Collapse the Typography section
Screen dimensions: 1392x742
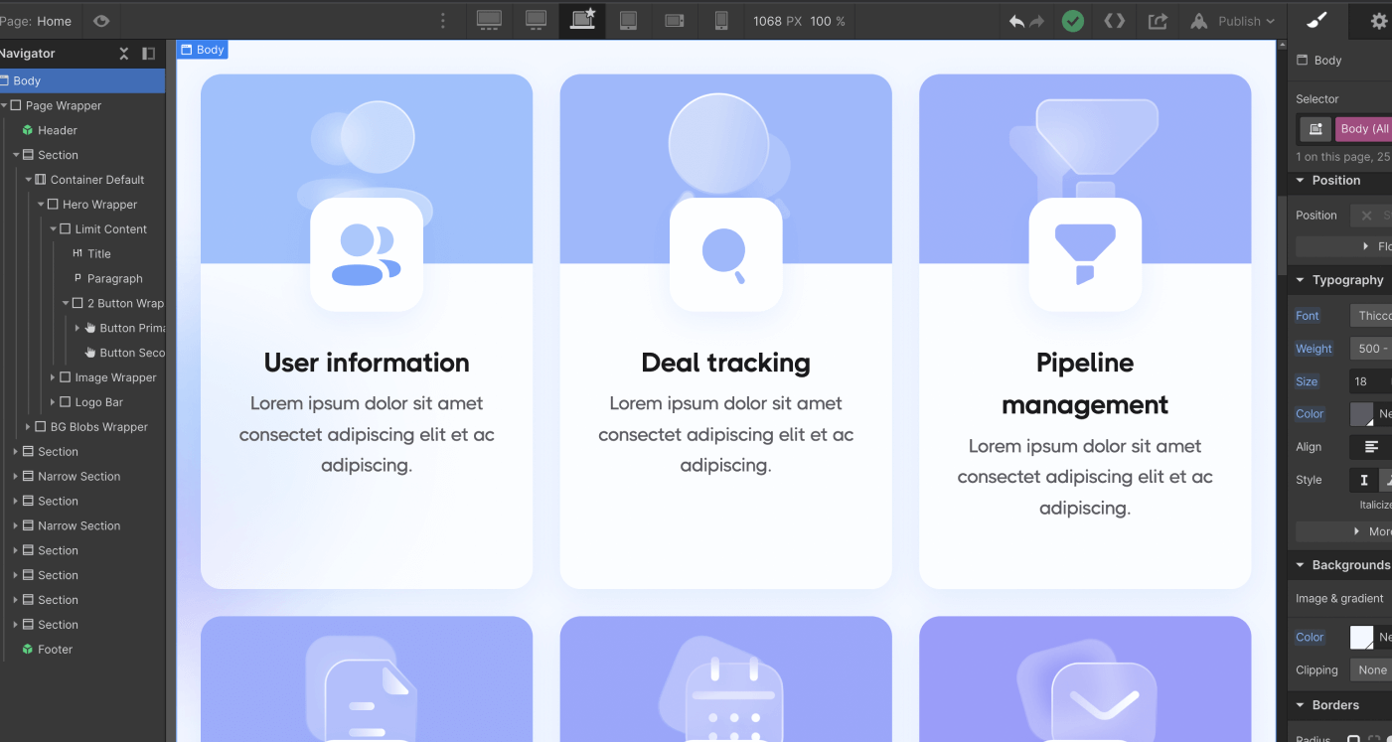tap(1299, 279)
